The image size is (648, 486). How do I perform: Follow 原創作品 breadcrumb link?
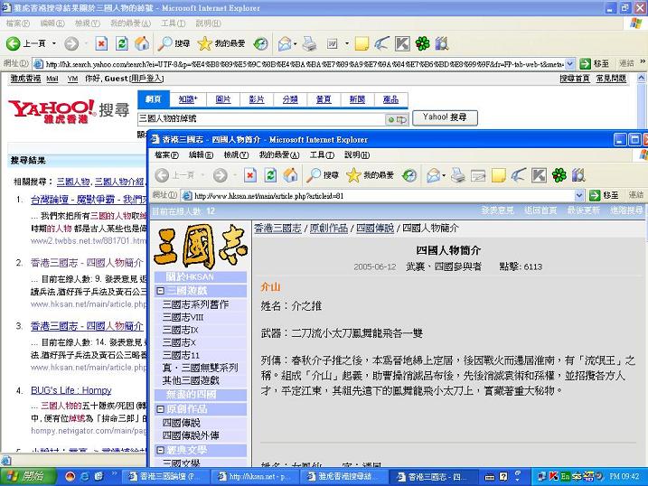tap(329, 228)
